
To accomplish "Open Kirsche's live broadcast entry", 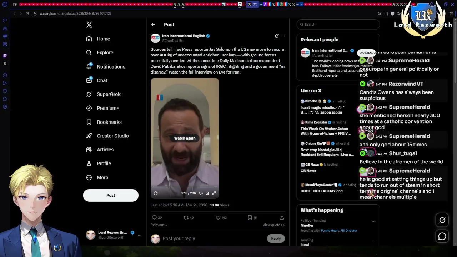I will 328,107.
